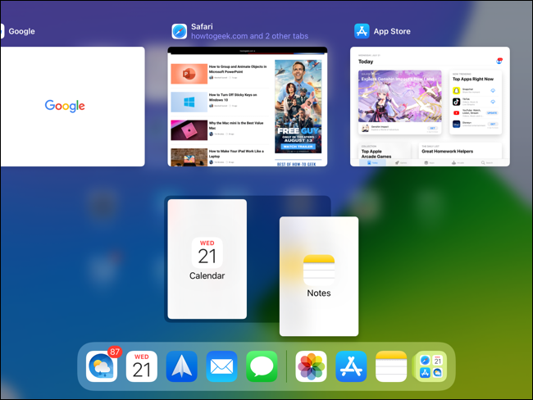Screen dimensions: 533x400
Task: Tap the Notes icon inside the card
Action: click(x=319, y=270)
